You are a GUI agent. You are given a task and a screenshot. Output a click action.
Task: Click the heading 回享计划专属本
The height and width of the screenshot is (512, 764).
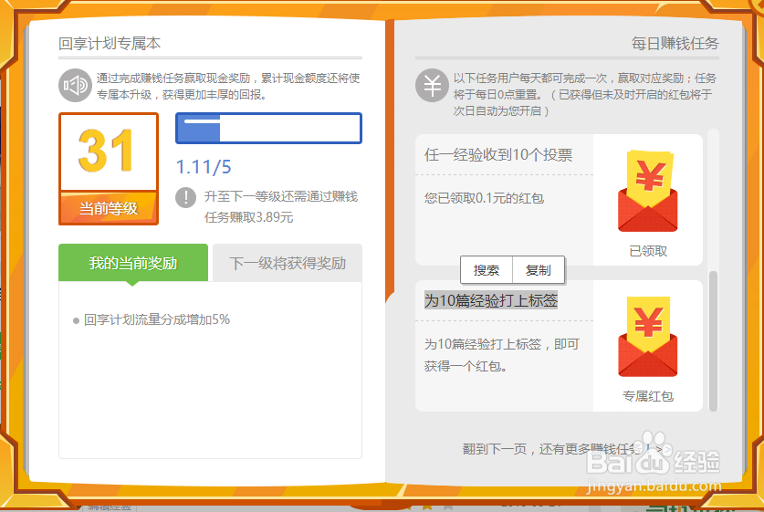110,44
